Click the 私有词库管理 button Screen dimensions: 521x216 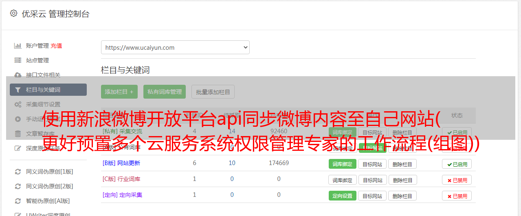pos(165,92)
